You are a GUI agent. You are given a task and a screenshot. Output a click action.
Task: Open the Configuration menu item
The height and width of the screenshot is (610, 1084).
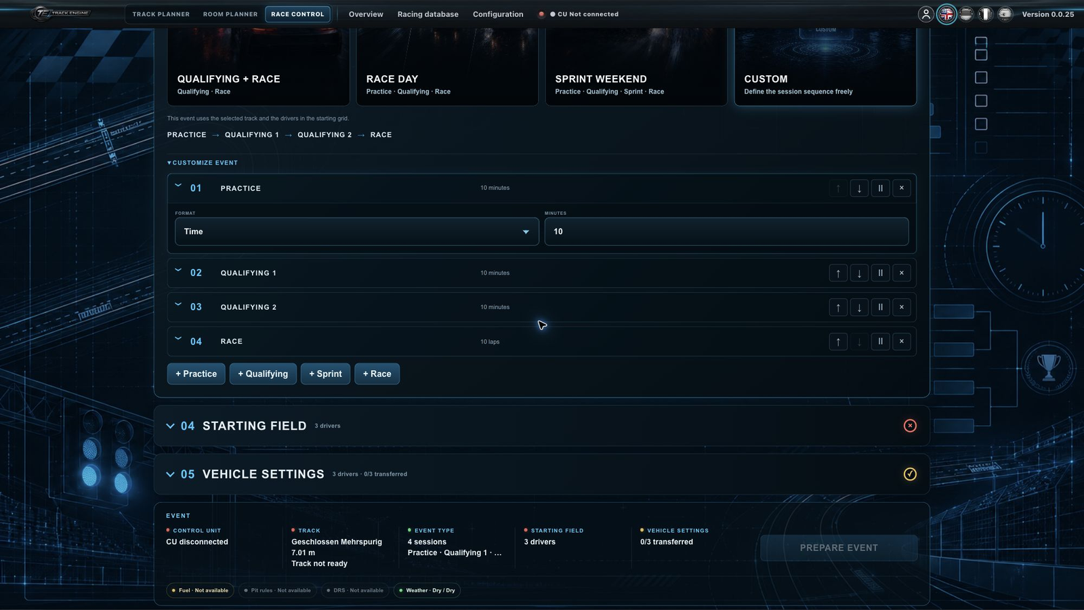point(498,14)
